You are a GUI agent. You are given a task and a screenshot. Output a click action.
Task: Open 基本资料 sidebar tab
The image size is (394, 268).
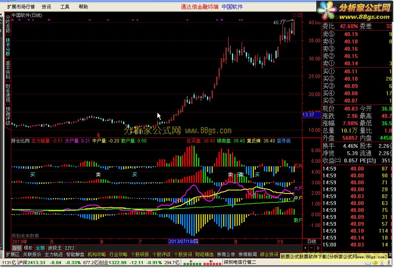(8, 70)
